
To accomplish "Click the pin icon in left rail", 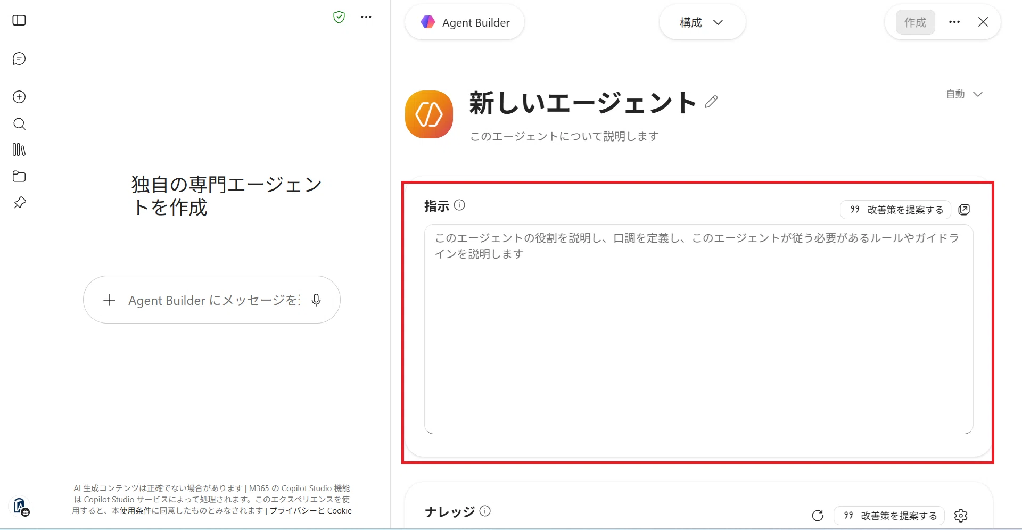I will pyautogui.click(x=19, y=203).
